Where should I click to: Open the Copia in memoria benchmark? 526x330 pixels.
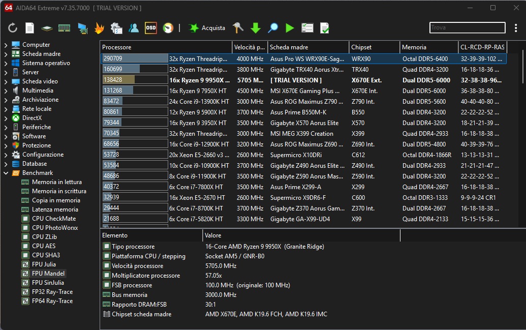tap(56, 200)
